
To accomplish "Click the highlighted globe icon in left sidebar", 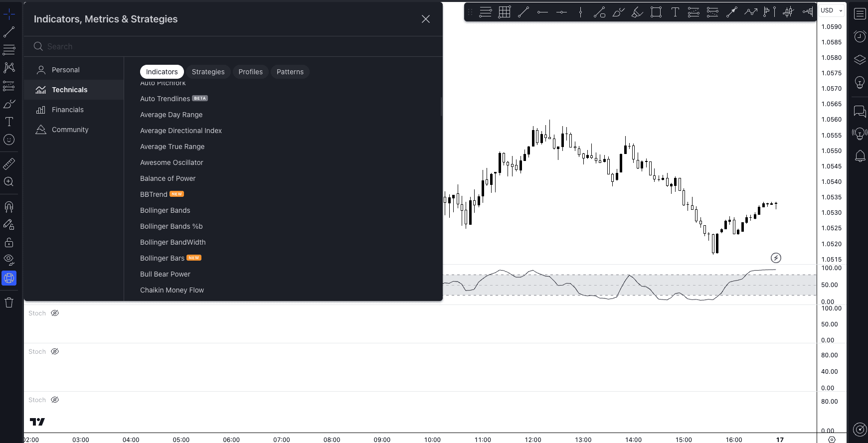I will coord(9,278).
